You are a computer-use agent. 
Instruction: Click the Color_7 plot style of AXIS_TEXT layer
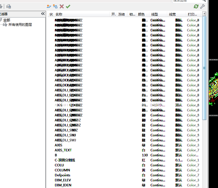click(193, 150)
